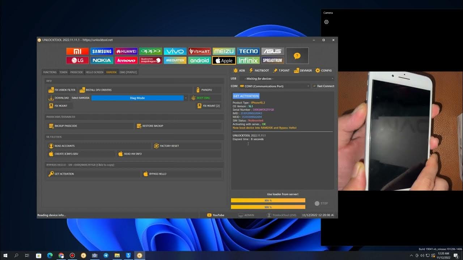Viewport: 463px width, 260px height.
Task: Click FACTORY RESET button
Action: [187, 146]
